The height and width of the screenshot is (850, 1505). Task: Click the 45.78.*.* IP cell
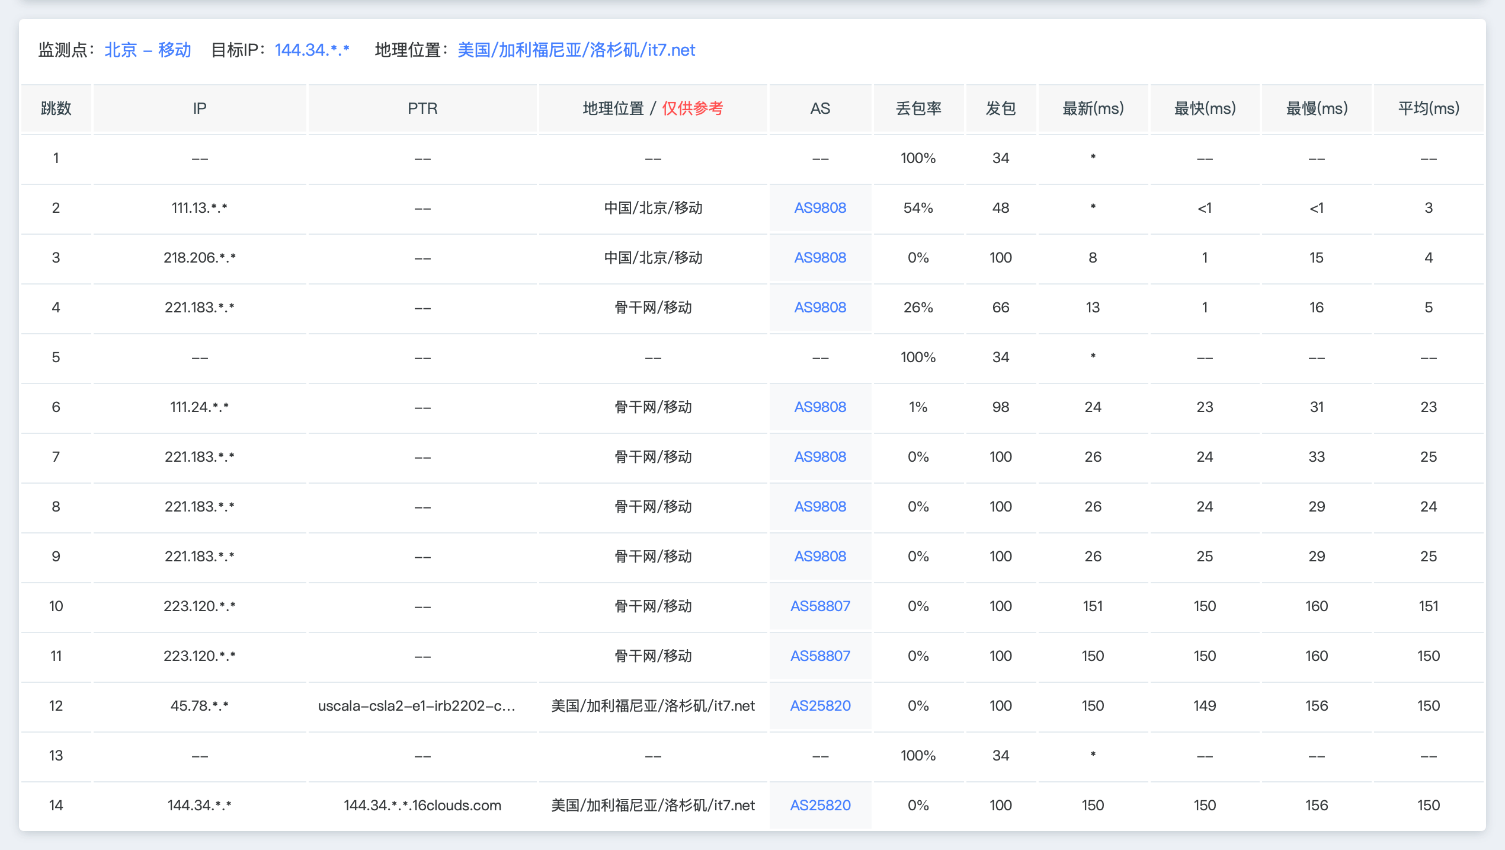coord(199,706)
